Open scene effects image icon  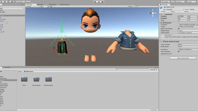pyautogui.click(x=51, y=6)
